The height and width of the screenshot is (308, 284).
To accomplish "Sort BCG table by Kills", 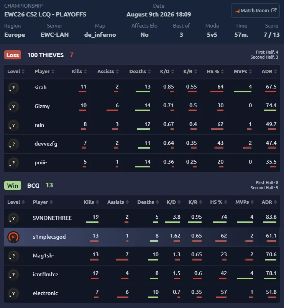I will [91, 202].
